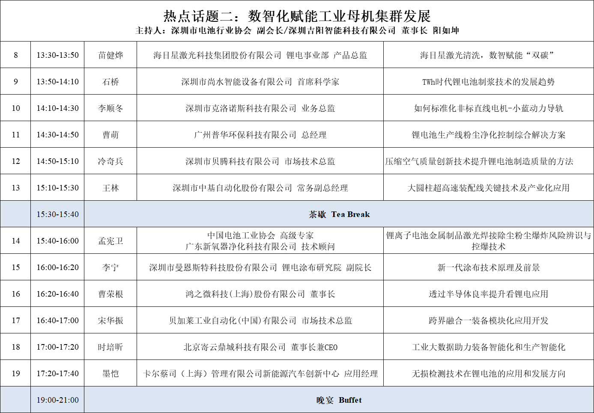Click the time cell 13:30-13:50
Viewport: 594px width, 413px height.
[57, 55]
